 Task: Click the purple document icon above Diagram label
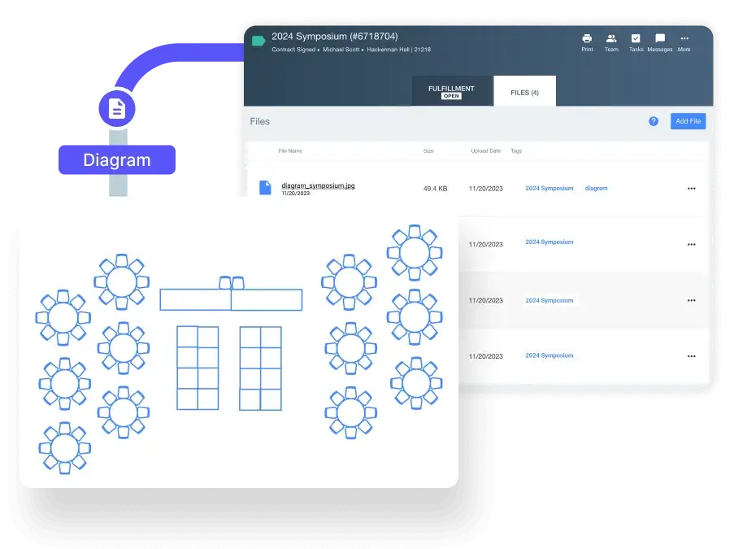pos(117,109)
